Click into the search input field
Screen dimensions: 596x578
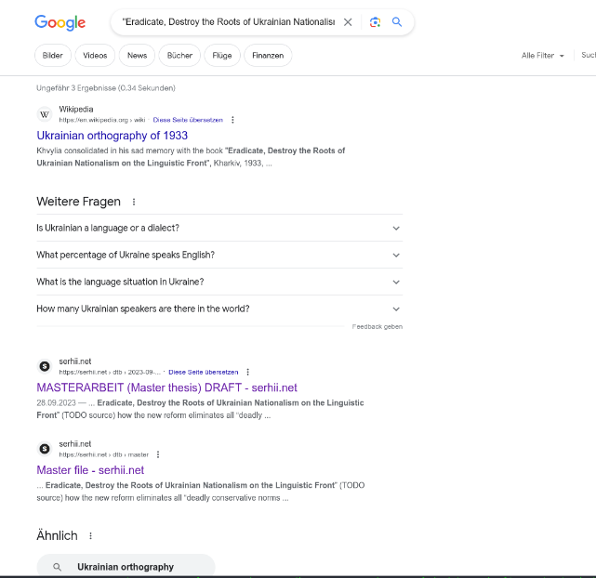pos(223,22)
